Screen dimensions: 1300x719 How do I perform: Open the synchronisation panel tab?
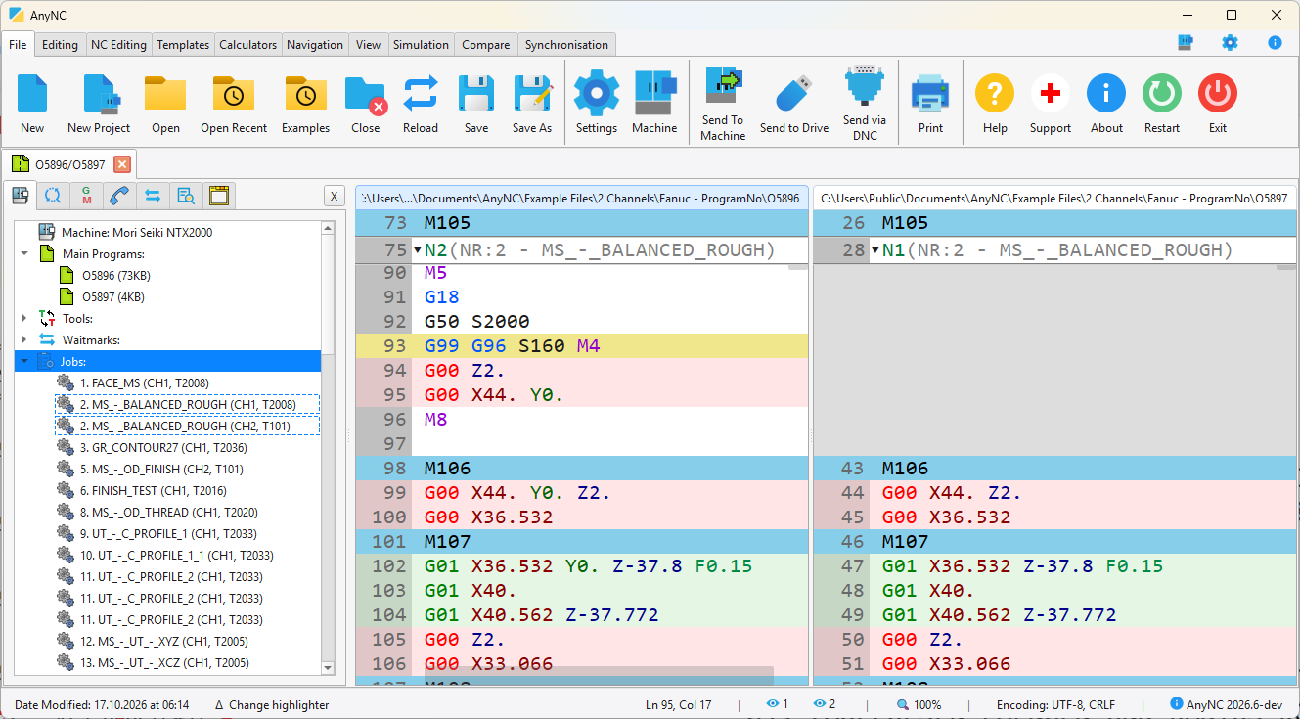pyautogui.click(x=153, y=196)
